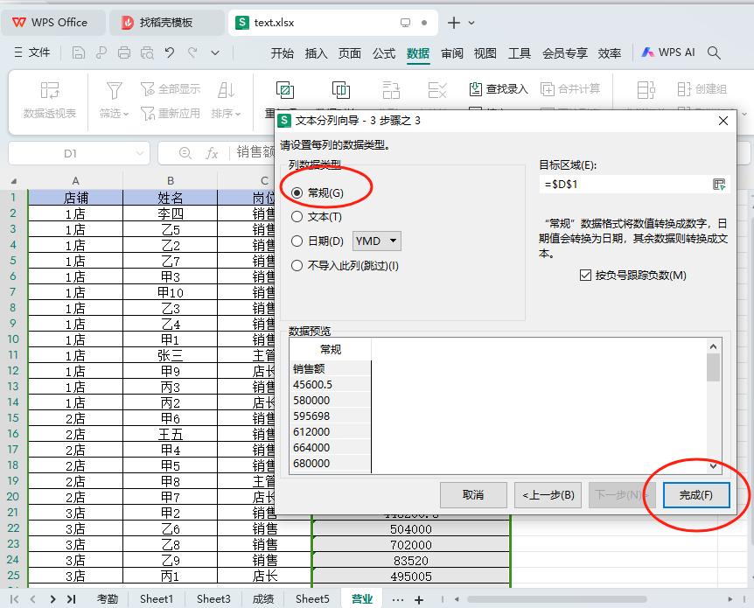754x608 pixels.
Task: Click the <上一步(B) button
Action: click(x=548, y=495)
